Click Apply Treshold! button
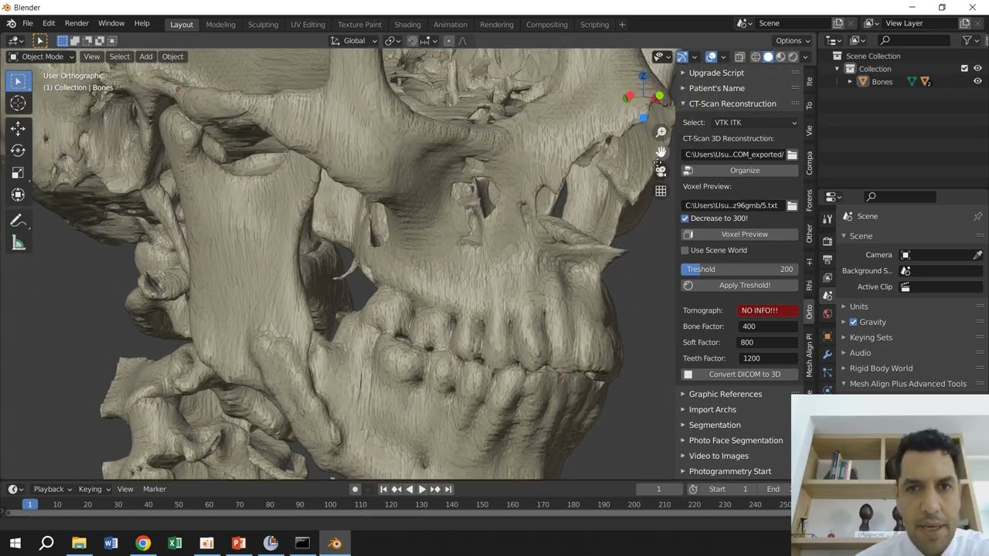The image size is (989, 556). [x=739, y=286]
